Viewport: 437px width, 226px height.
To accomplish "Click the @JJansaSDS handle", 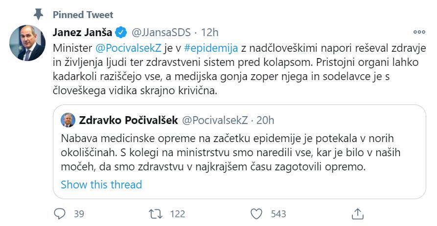I will pos(161,32).
